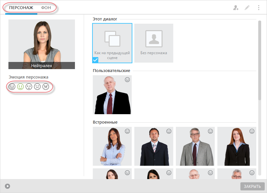Click the character list vertical scrollbar
Screen dimensions: 267x193
[260, 60]
